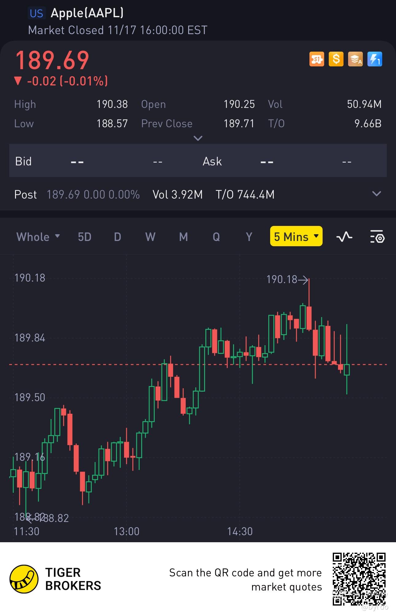Open chart display settings icon
The image size is (396, 616).
377,237
